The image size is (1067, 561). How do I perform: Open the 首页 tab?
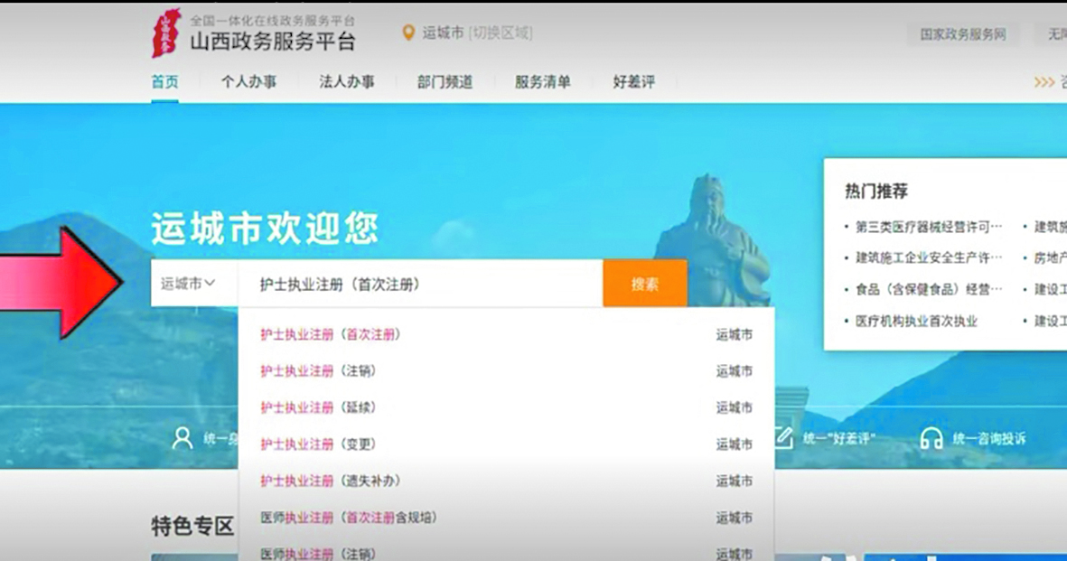coord(164,82)
